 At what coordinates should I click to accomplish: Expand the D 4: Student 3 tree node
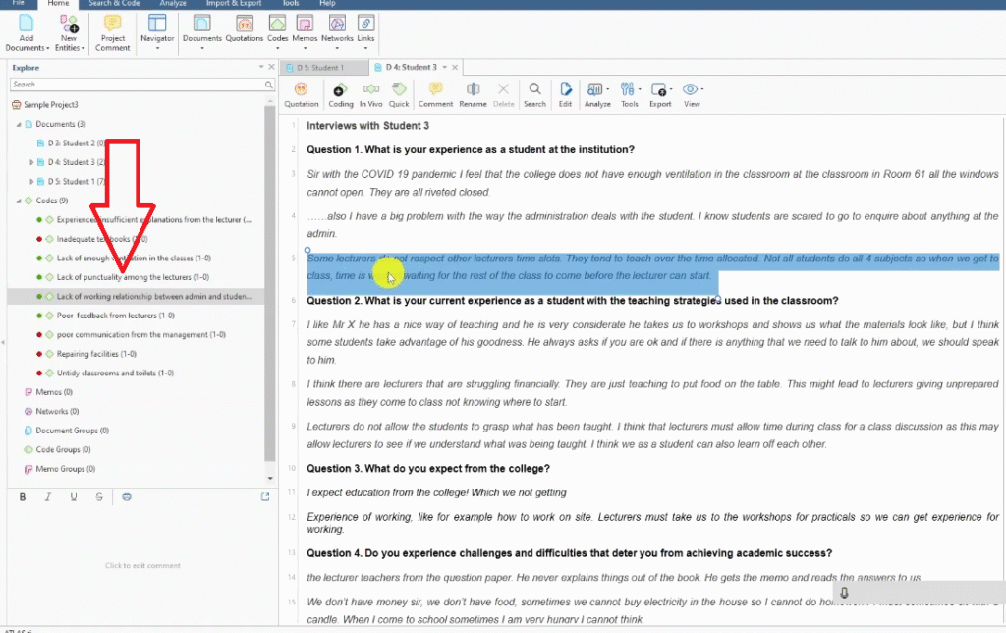coord(31,162)
